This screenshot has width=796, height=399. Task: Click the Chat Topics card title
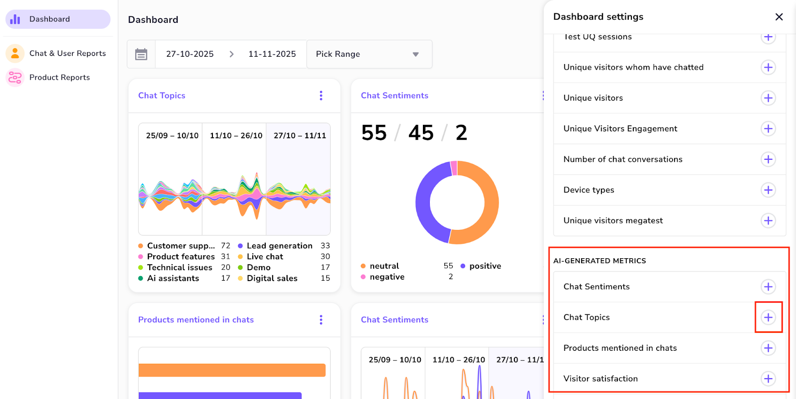pos(162,96)
